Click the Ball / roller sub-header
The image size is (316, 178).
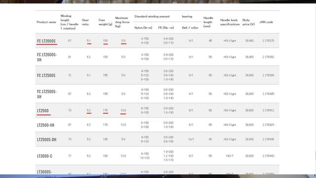[190, 28]
